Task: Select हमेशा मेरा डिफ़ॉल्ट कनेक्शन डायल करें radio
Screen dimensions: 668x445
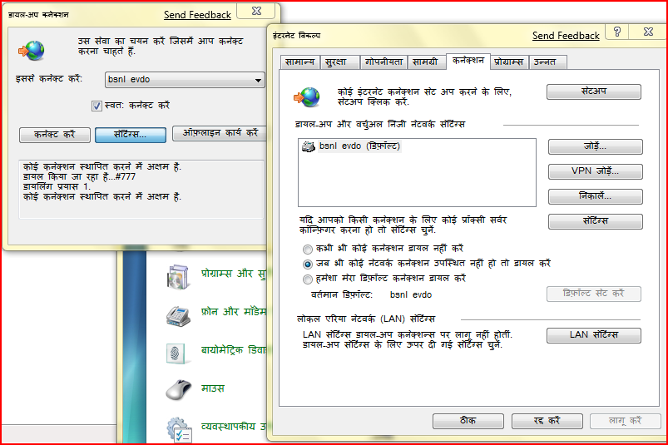Action: pyautogui.click(x=308, y=279)
